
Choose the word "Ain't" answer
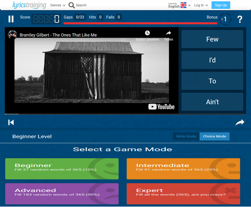[212, 102]
